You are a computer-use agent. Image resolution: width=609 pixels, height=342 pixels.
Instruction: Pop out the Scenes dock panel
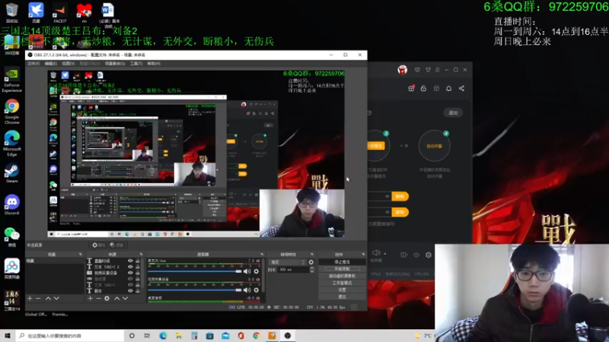point(81,255)
